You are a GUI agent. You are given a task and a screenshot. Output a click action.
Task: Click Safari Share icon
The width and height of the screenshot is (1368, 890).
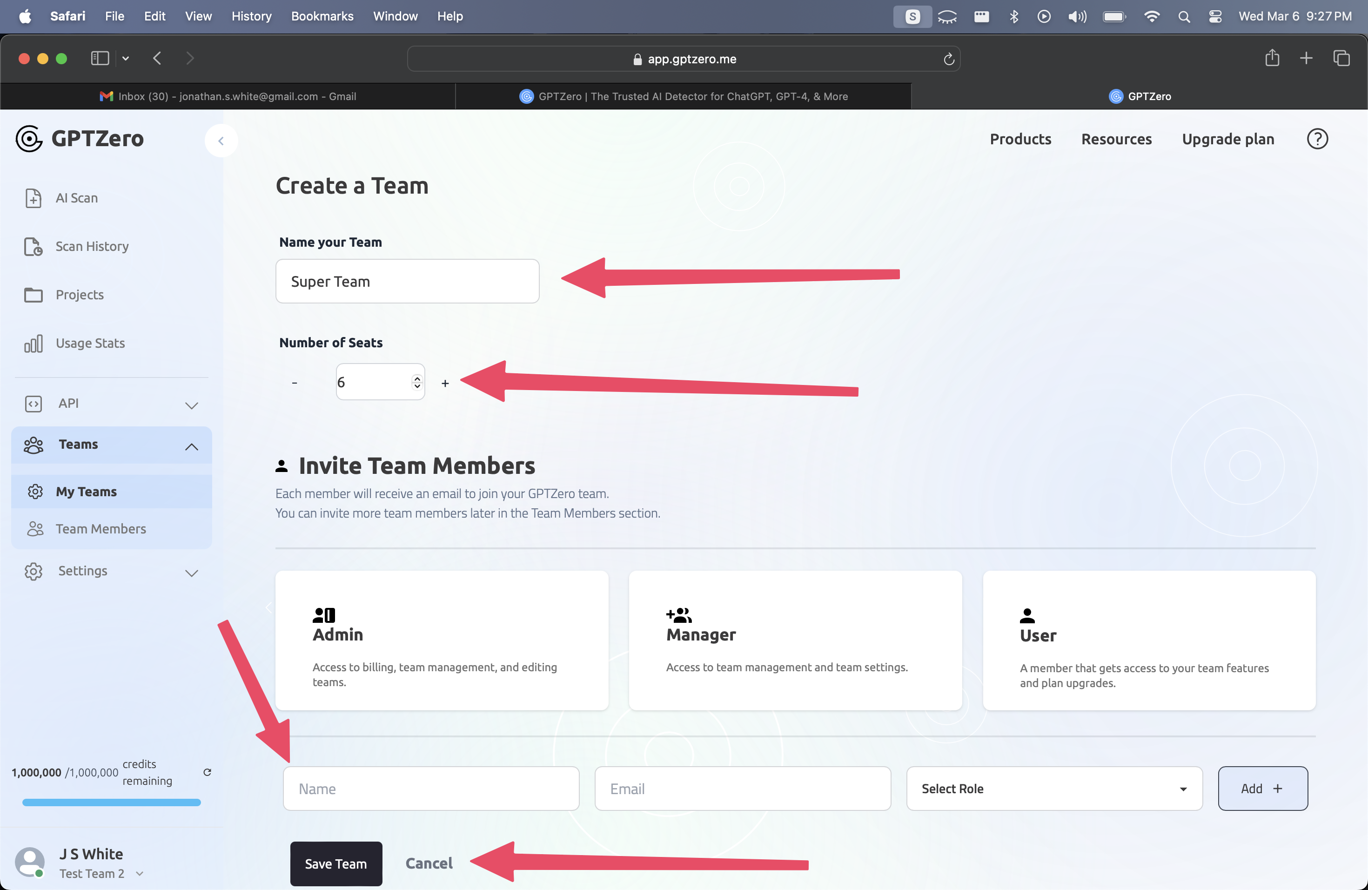click(1272, 58)
